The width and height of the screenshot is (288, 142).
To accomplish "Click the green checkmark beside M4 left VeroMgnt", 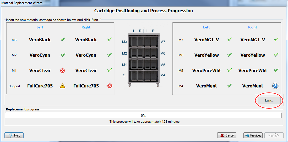I will click(230, 86).
